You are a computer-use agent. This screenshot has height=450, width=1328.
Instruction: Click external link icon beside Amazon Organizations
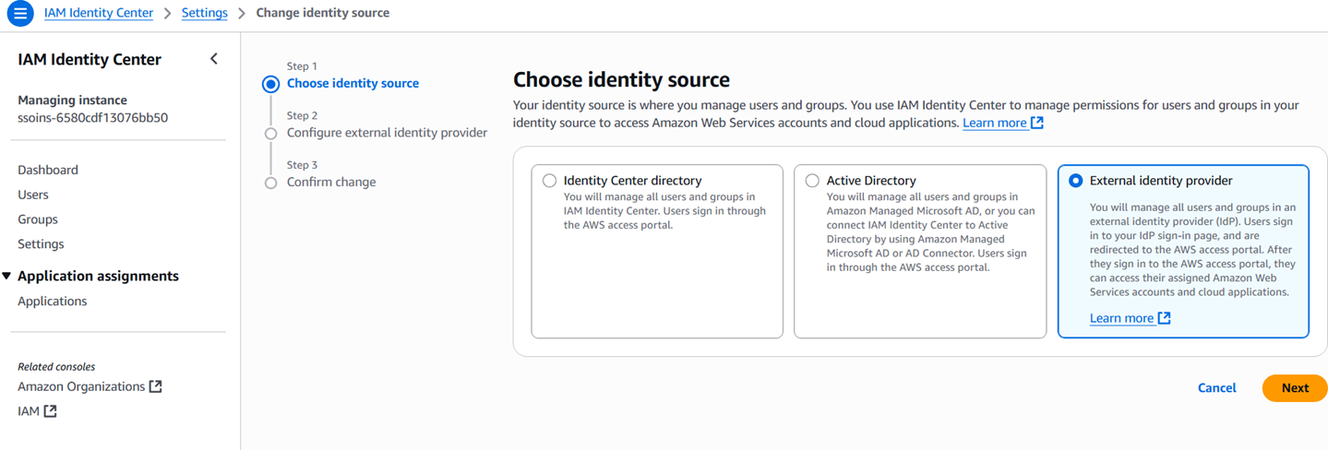pyautogui.click(x=155, y=386)
